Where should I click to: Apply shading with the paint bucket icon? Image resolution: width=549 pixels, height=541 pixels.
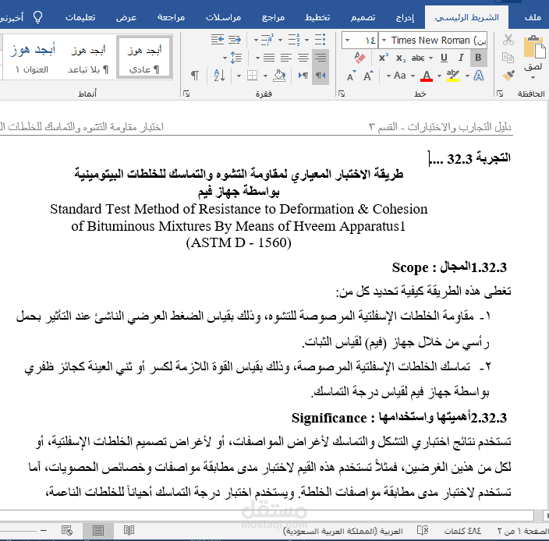point(279,76)
